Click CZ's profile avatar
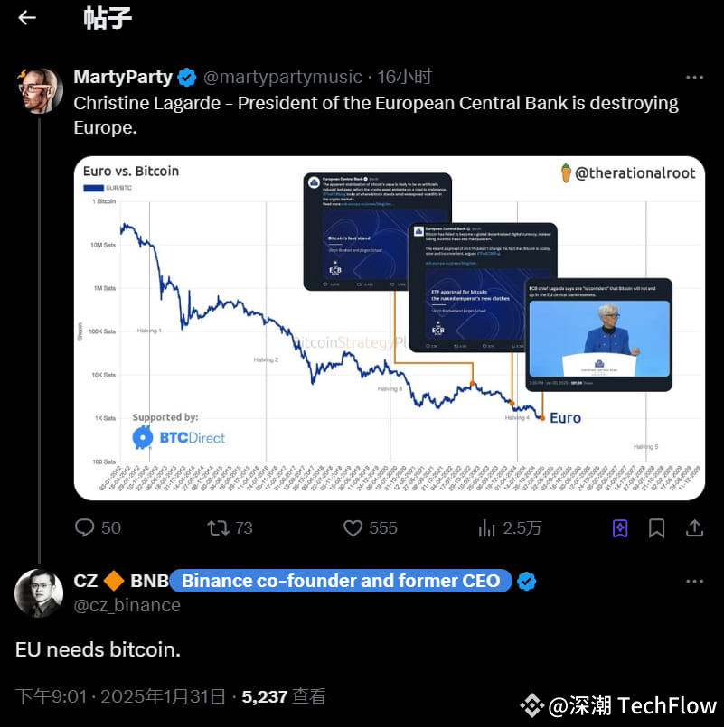The image size is (724, 727). (x=39, y=594)
